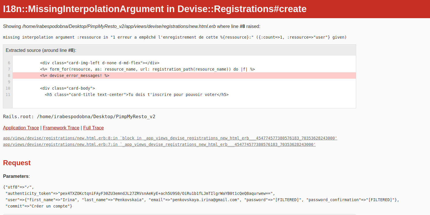The width and height of the screenshot is (430, 215).
Task: Click the new.html.erb:7 trace entry
Action: tap(159, 145)
